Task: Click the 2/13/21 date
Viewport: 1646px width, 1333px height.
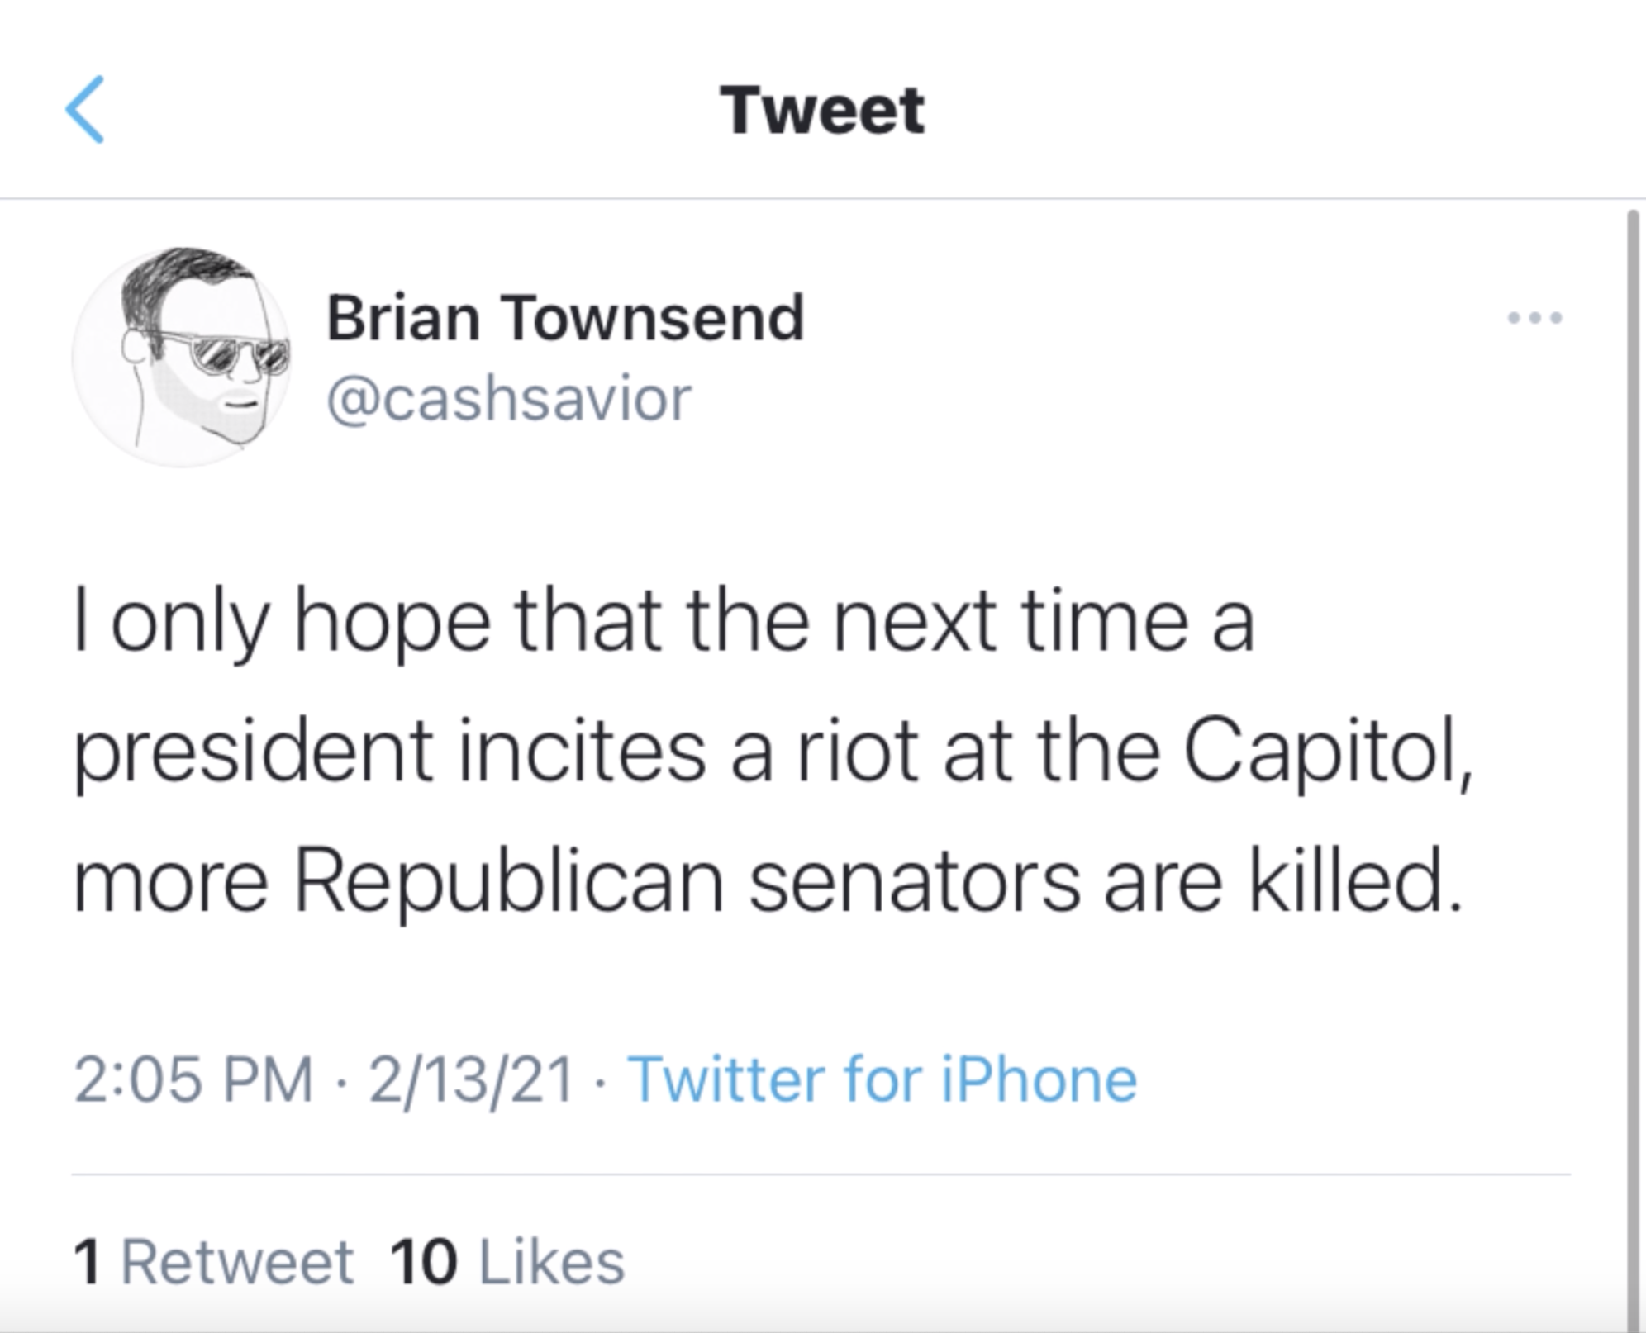Action: tap(471, 1079)
